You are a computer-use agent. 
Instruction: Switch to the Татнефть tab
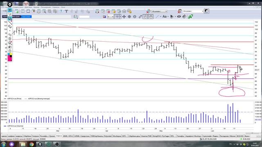pos(181,136)
